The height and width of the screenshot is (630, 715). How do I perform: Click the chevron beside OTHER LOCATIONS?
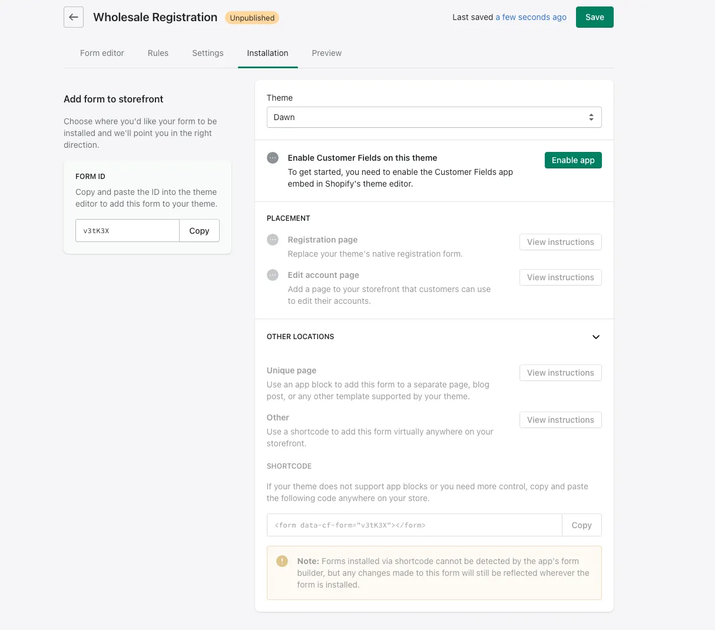point(595,337)
